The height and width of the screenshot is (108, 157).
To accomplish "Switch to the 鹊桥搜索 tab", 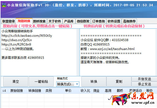I will pos(39,21).
